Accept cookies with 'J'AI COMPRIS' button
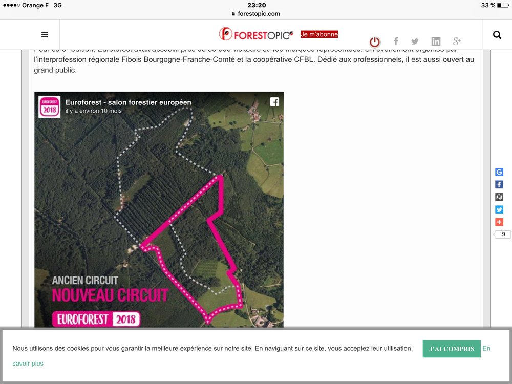The width and height of the screenshot is (512, 384). [451, 349]
